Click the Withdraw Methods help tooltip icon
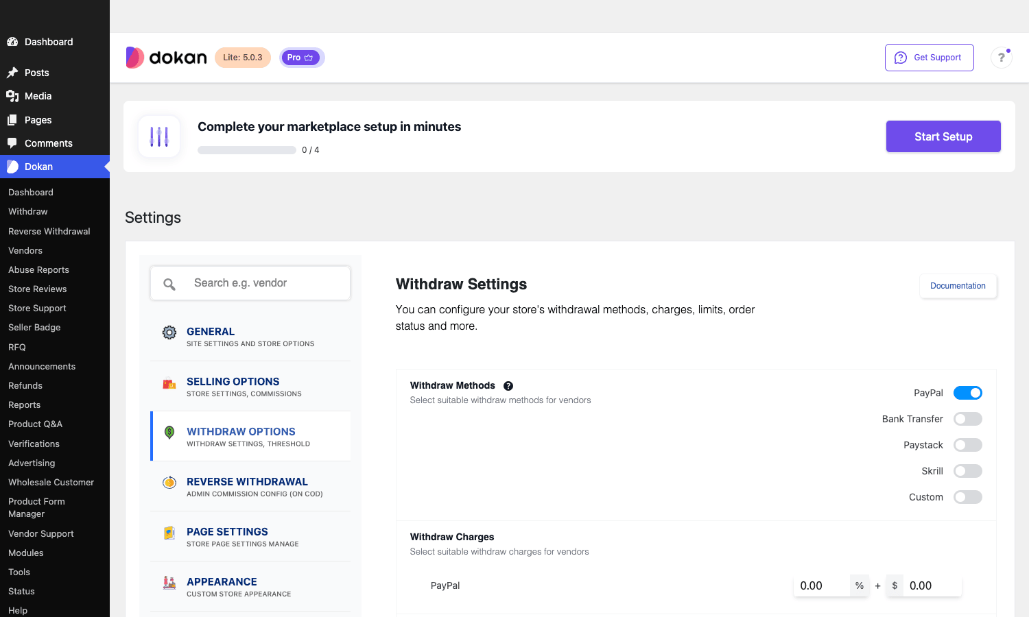 (508, 386)
